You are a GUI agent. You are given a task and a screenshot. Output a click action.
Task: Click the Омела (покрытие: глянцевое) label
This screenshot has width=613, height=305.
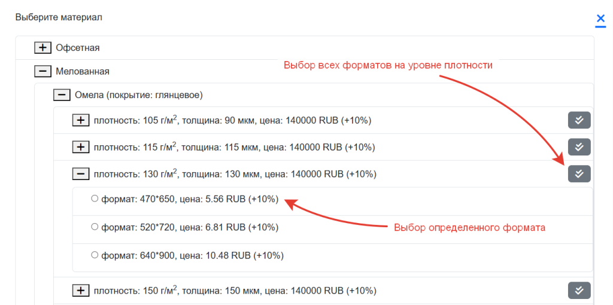pyautogui.click(x=138, y=94)
